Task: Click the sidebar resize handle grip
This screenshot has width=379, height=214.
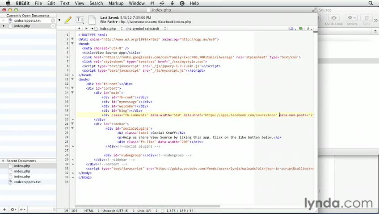Action: [54, 210]
